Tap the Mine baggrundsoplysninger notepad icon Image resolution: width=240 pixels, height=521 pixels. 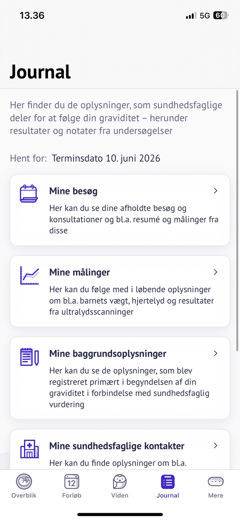[29, 355]
